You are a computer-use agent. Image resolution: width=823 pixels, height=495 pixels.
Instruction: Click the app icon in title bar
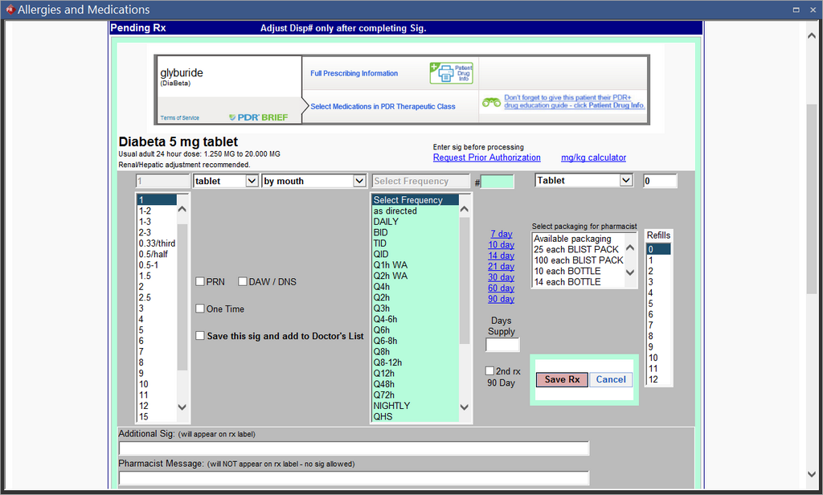[x=8, y=10]
